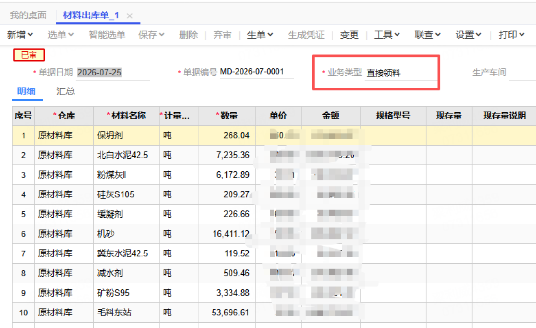This screenshot has width=536, height=328.
Task: Click the 删除 button
Action: point(188,35)
